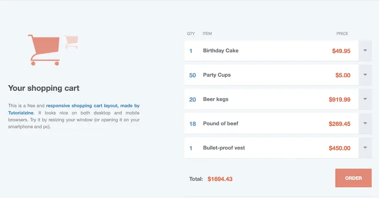Click the large shopping cart icon

(44, 50)
